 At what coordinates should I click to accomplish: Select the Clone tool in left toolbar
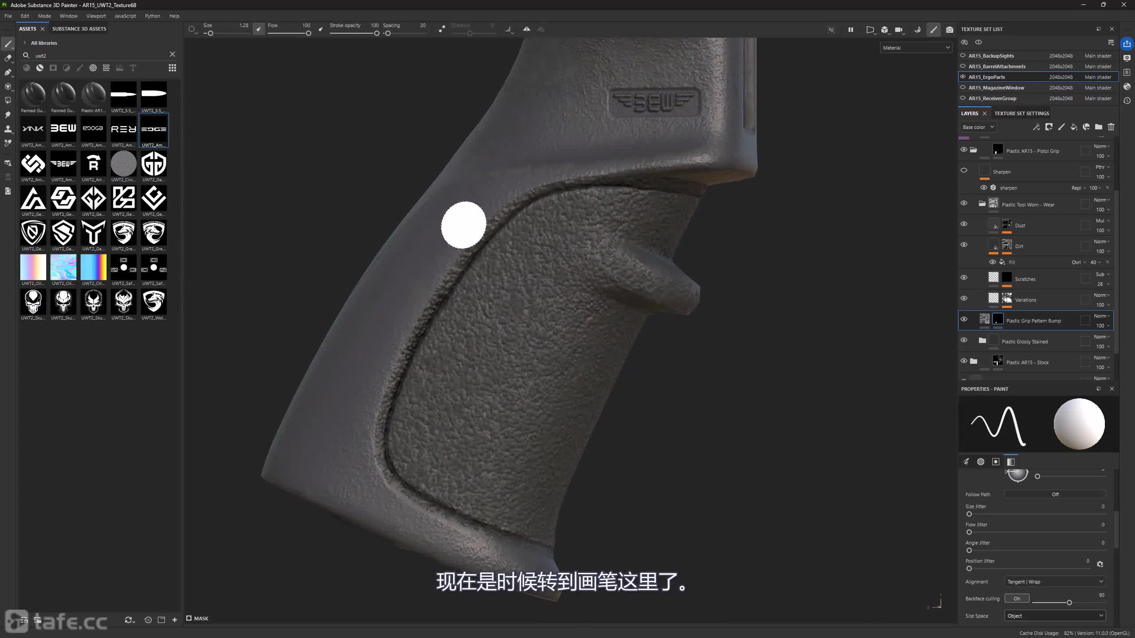click(8, 129)
